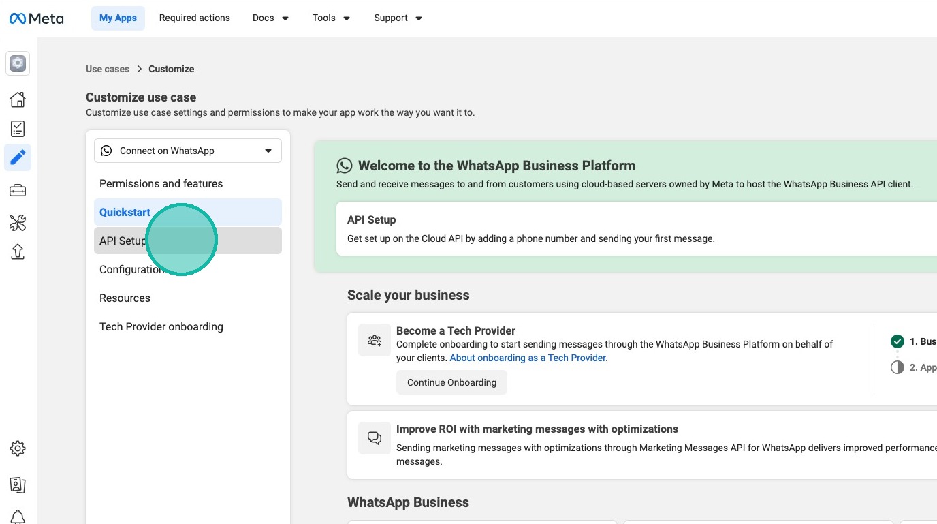Image resolution: width=937 pixels, height=524 pixels.
Task: Open the checklist icon in sidebar
Action: pos(18,129)
